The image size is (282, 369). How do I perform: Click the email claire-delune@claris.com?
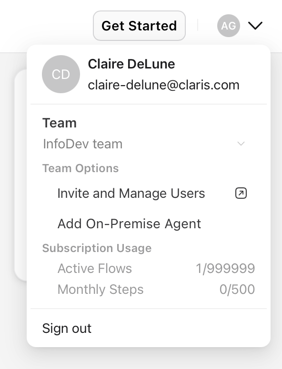click(x=164, y=85)
